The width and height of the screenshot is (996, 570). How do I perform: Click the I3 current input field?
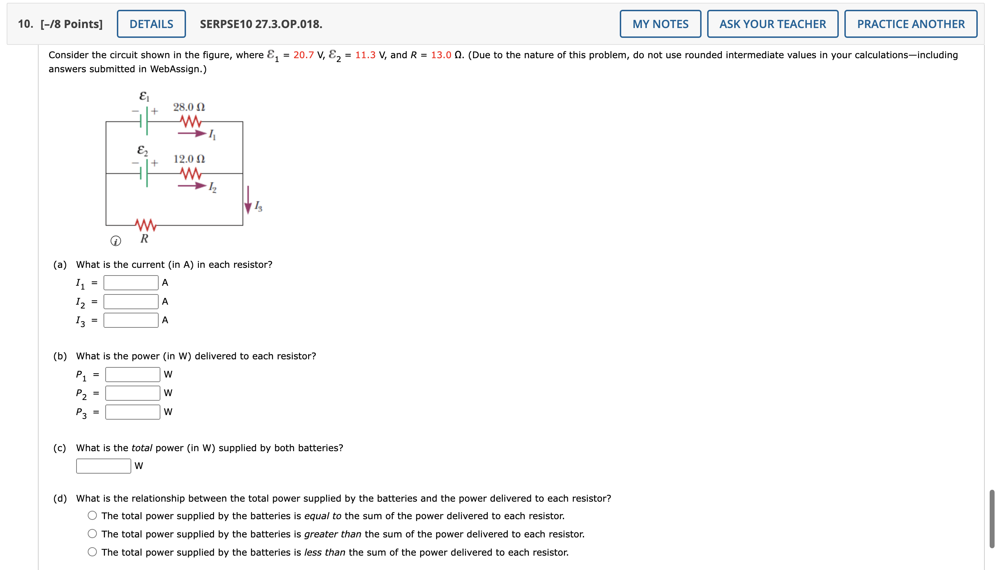point(131,320)
